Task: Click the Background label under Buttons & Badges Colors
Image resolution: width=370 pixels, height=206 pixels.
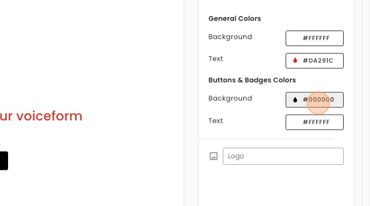Action: point(230,98)
